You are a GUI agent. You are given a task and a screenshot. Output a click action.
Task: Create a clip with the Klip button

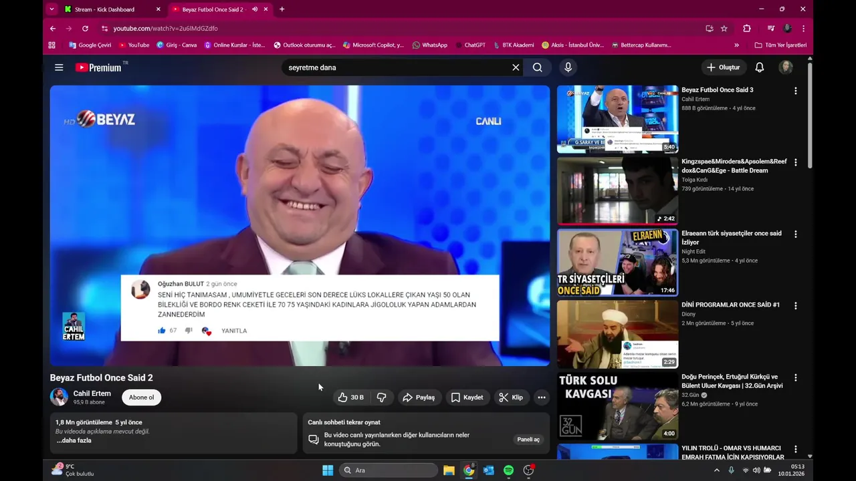click(512, 397)
